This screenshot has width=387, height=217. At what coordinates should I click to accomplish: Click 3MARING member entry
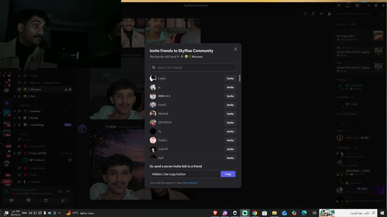360,172
